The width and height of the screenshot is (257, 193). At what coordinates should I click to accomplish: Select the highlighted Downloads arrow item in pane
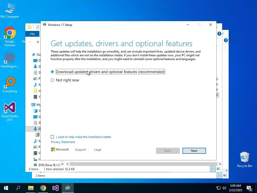(x=35, y=129)
